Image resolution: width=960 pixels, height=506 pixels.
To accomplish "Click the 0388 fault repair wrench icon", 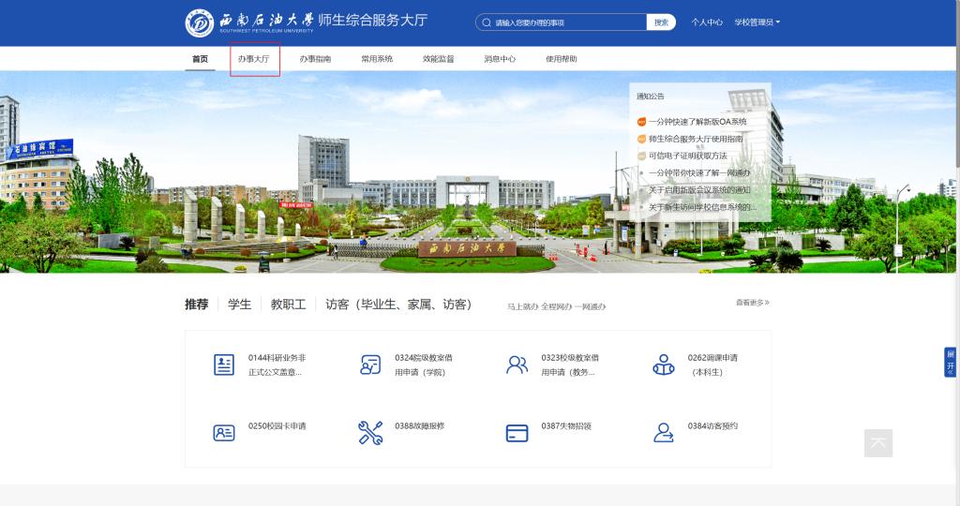I will click(370, 432).
